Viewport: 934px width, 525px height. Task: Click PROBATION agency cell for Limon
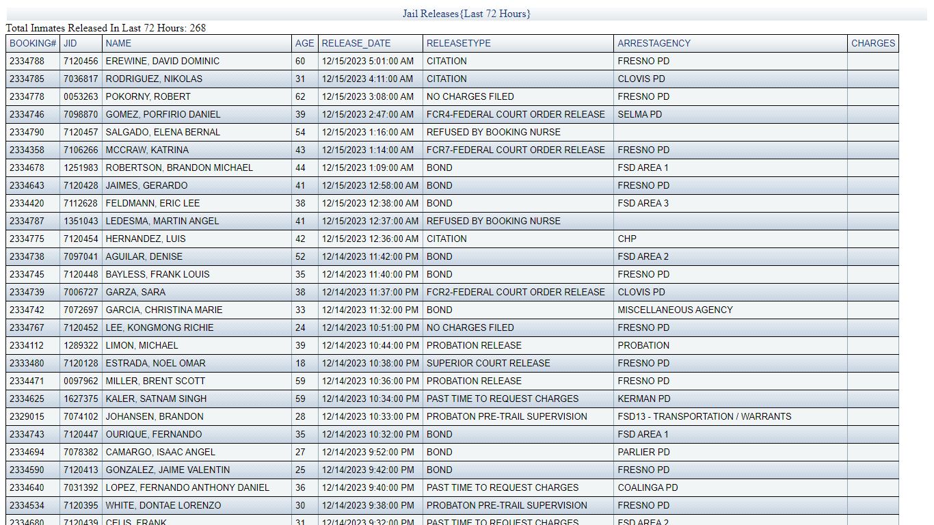[730, 345]
